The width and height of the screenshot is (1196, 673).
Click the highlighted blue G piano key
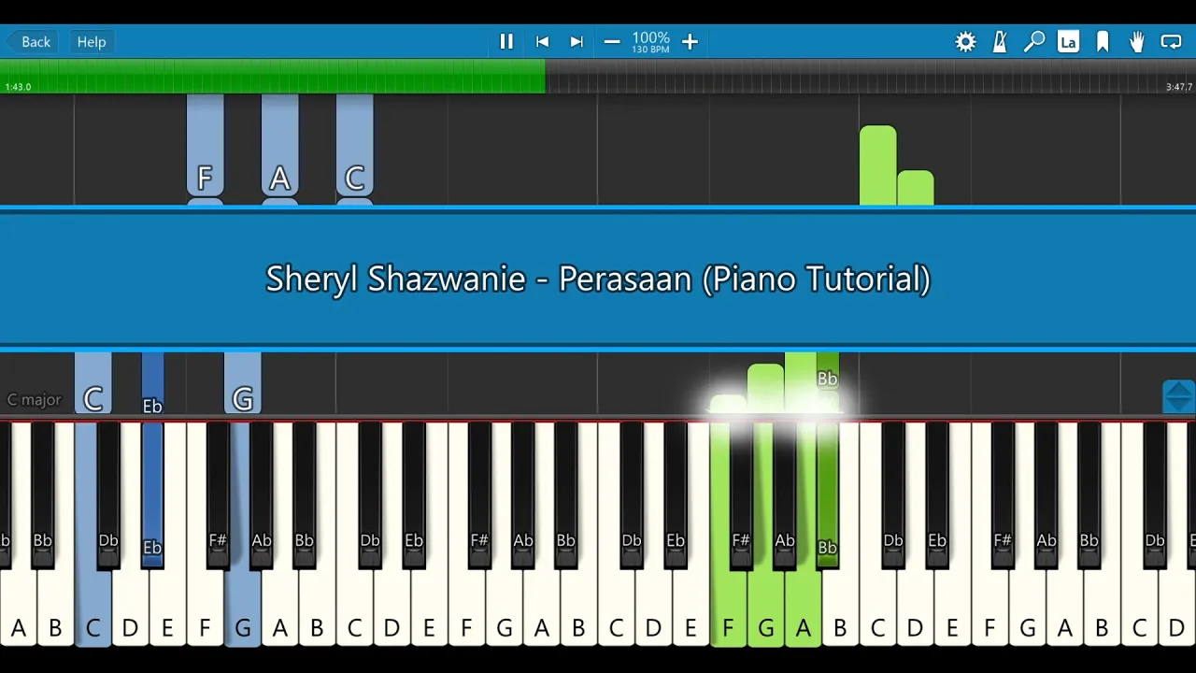242,608
